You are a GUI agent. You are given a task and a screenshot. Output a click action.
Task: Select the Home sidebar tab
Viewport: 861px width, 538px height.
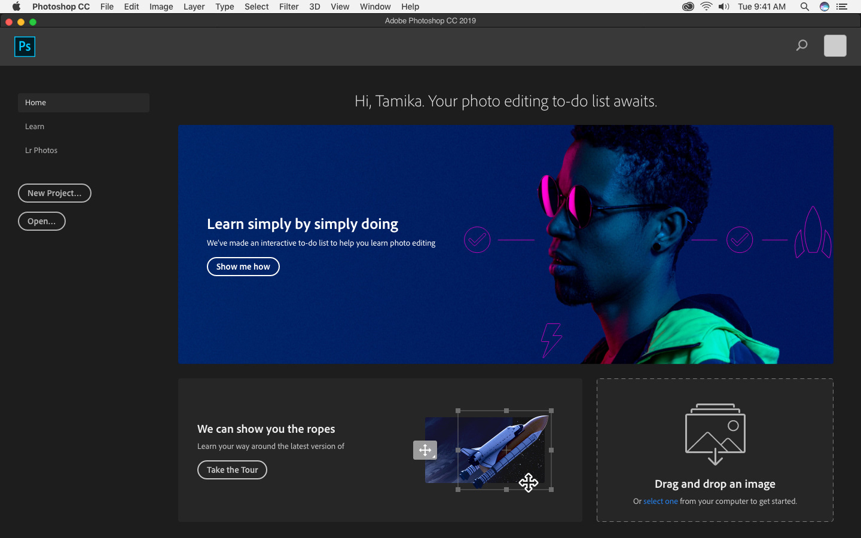click(x=84, y=103)
